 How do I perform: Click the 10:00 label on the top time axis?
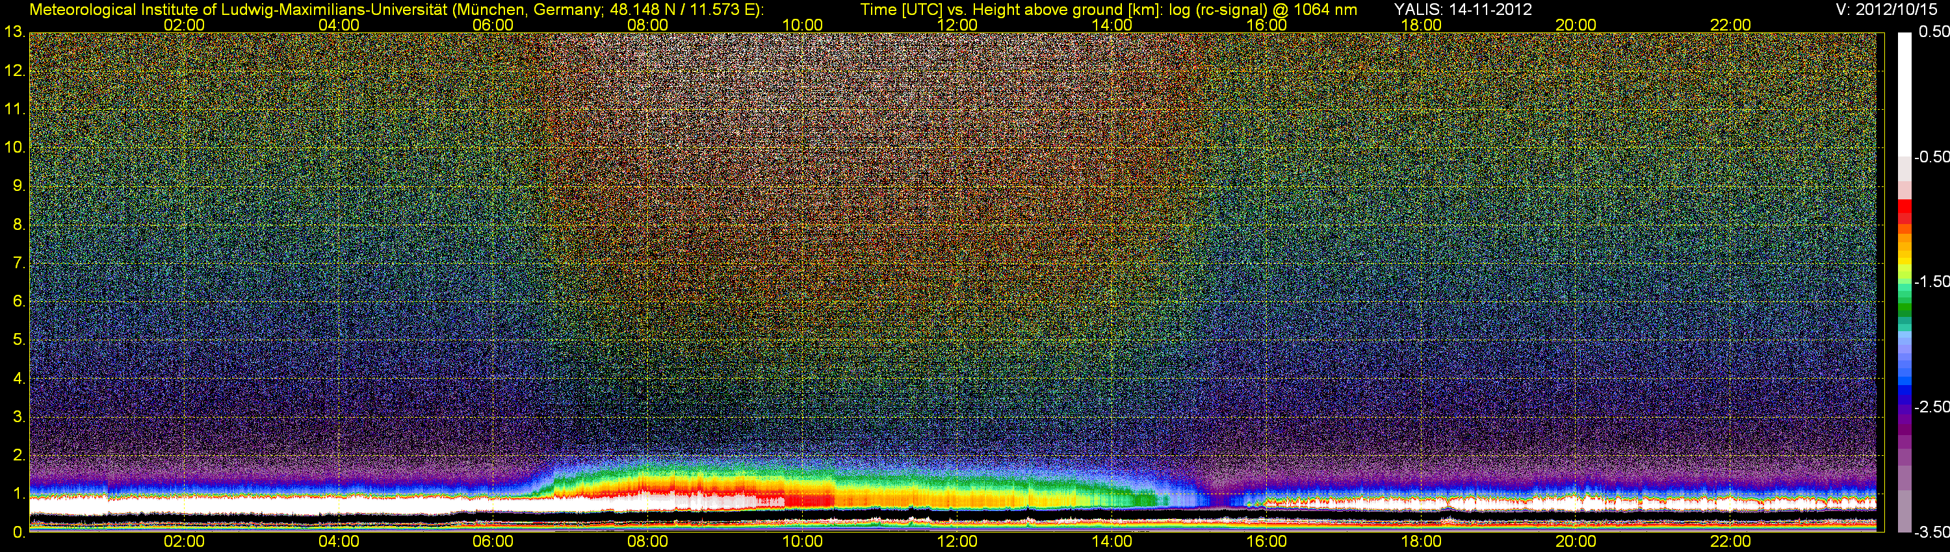[802, 25]
